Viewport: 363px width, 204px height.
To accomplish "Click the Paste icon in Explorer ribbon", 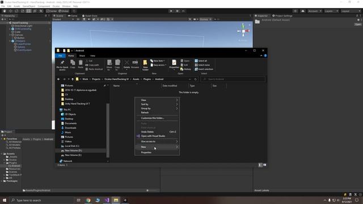I will click(81, 64).
